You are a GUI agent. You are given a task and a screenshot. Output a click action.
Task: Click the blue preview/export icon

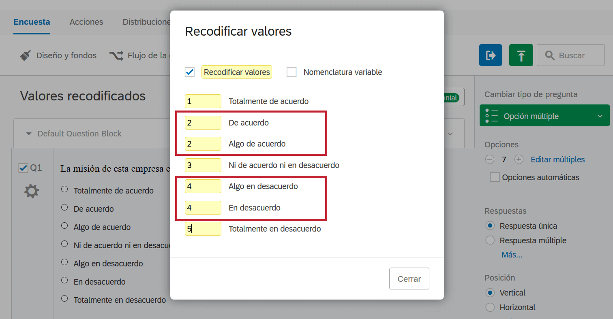tap(490, 55)
